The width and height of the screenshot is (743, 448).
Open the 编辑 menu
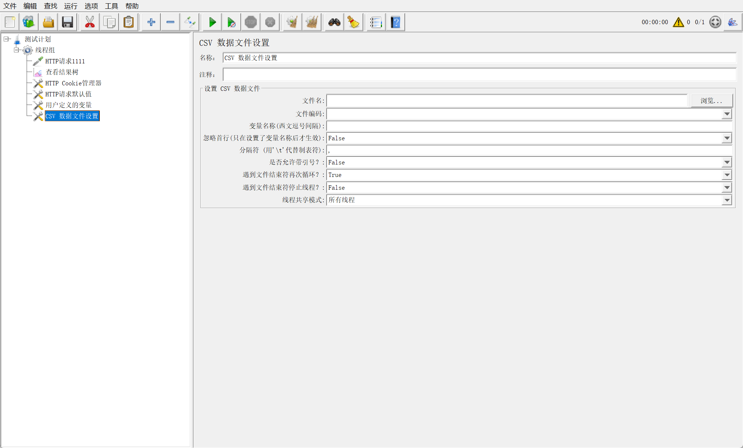[30, 6]
